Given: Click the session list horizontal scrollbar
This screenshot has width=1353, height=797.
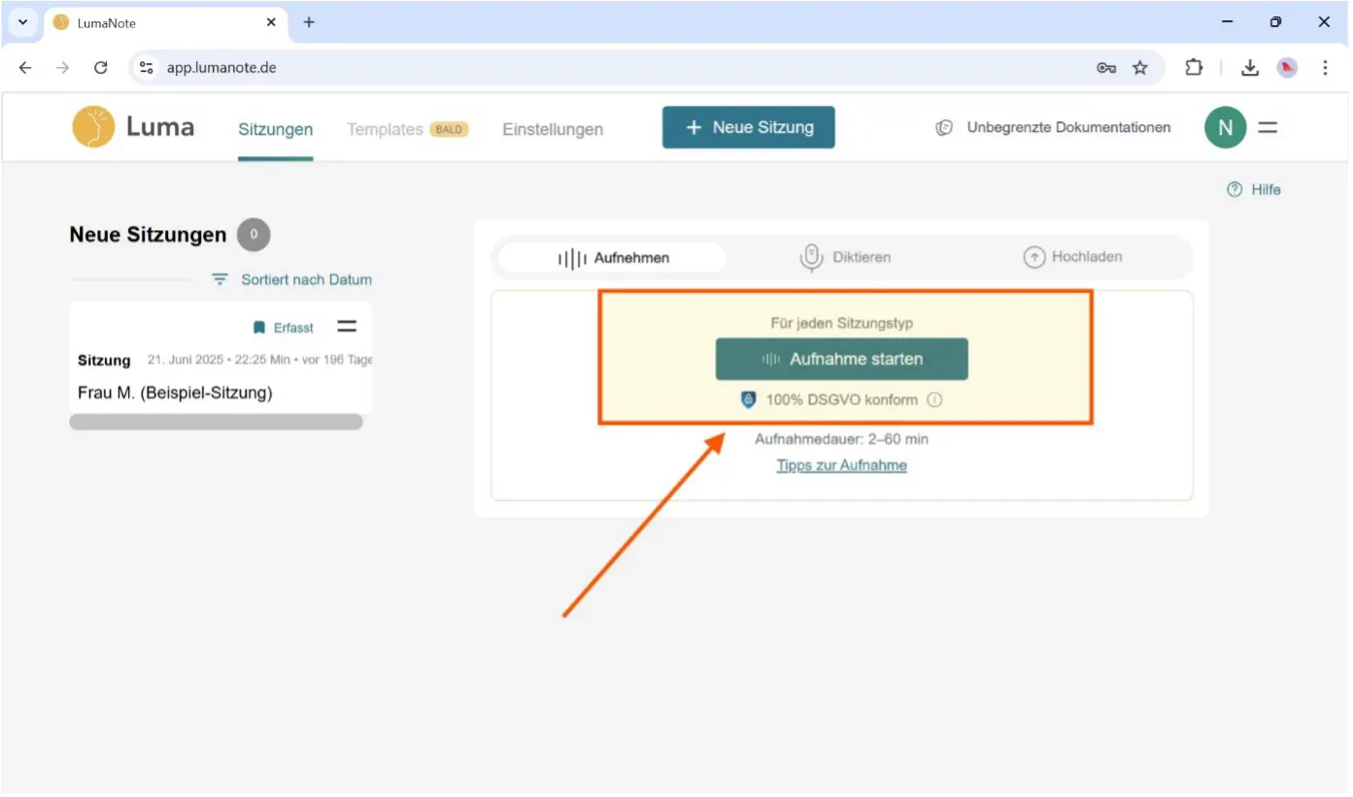Looking at the screenshot, I should (x=216, y=422).
